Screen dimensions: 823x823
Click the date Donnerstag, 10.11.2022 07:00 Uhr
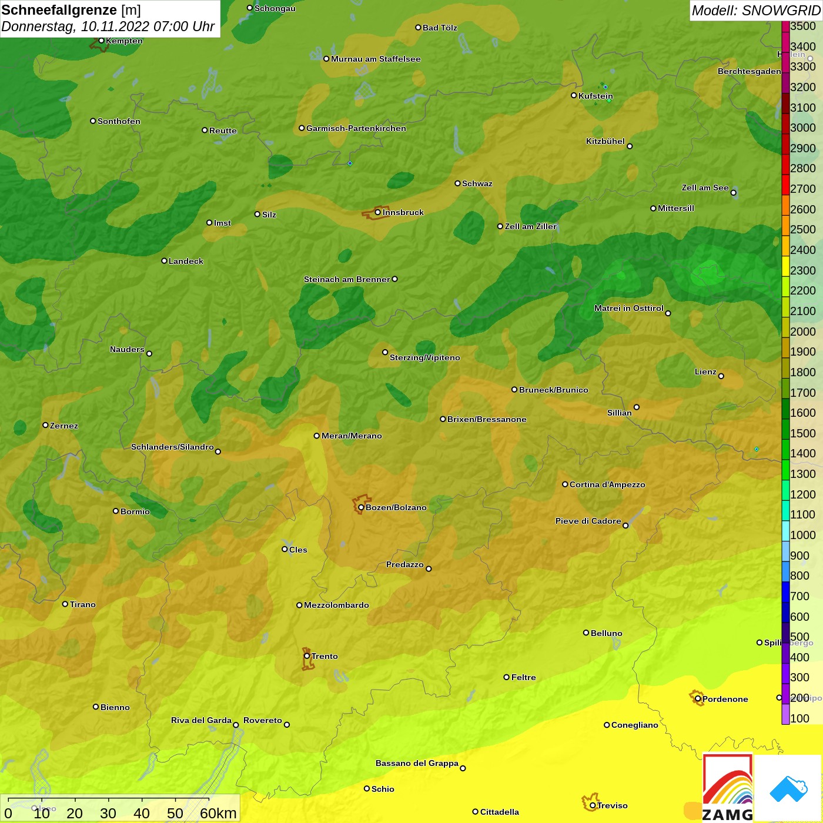(108, 26)
